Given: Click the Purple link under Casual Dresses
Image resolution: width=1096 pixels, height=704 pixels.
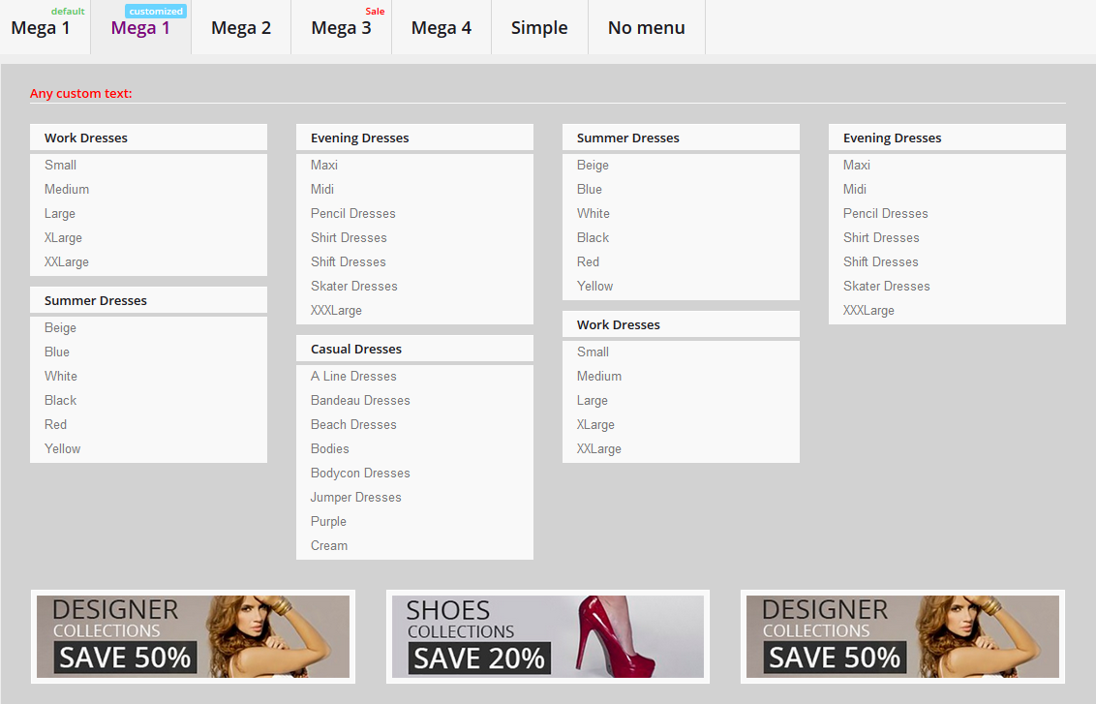Looking at the screenshot, I should click(328, 522).
